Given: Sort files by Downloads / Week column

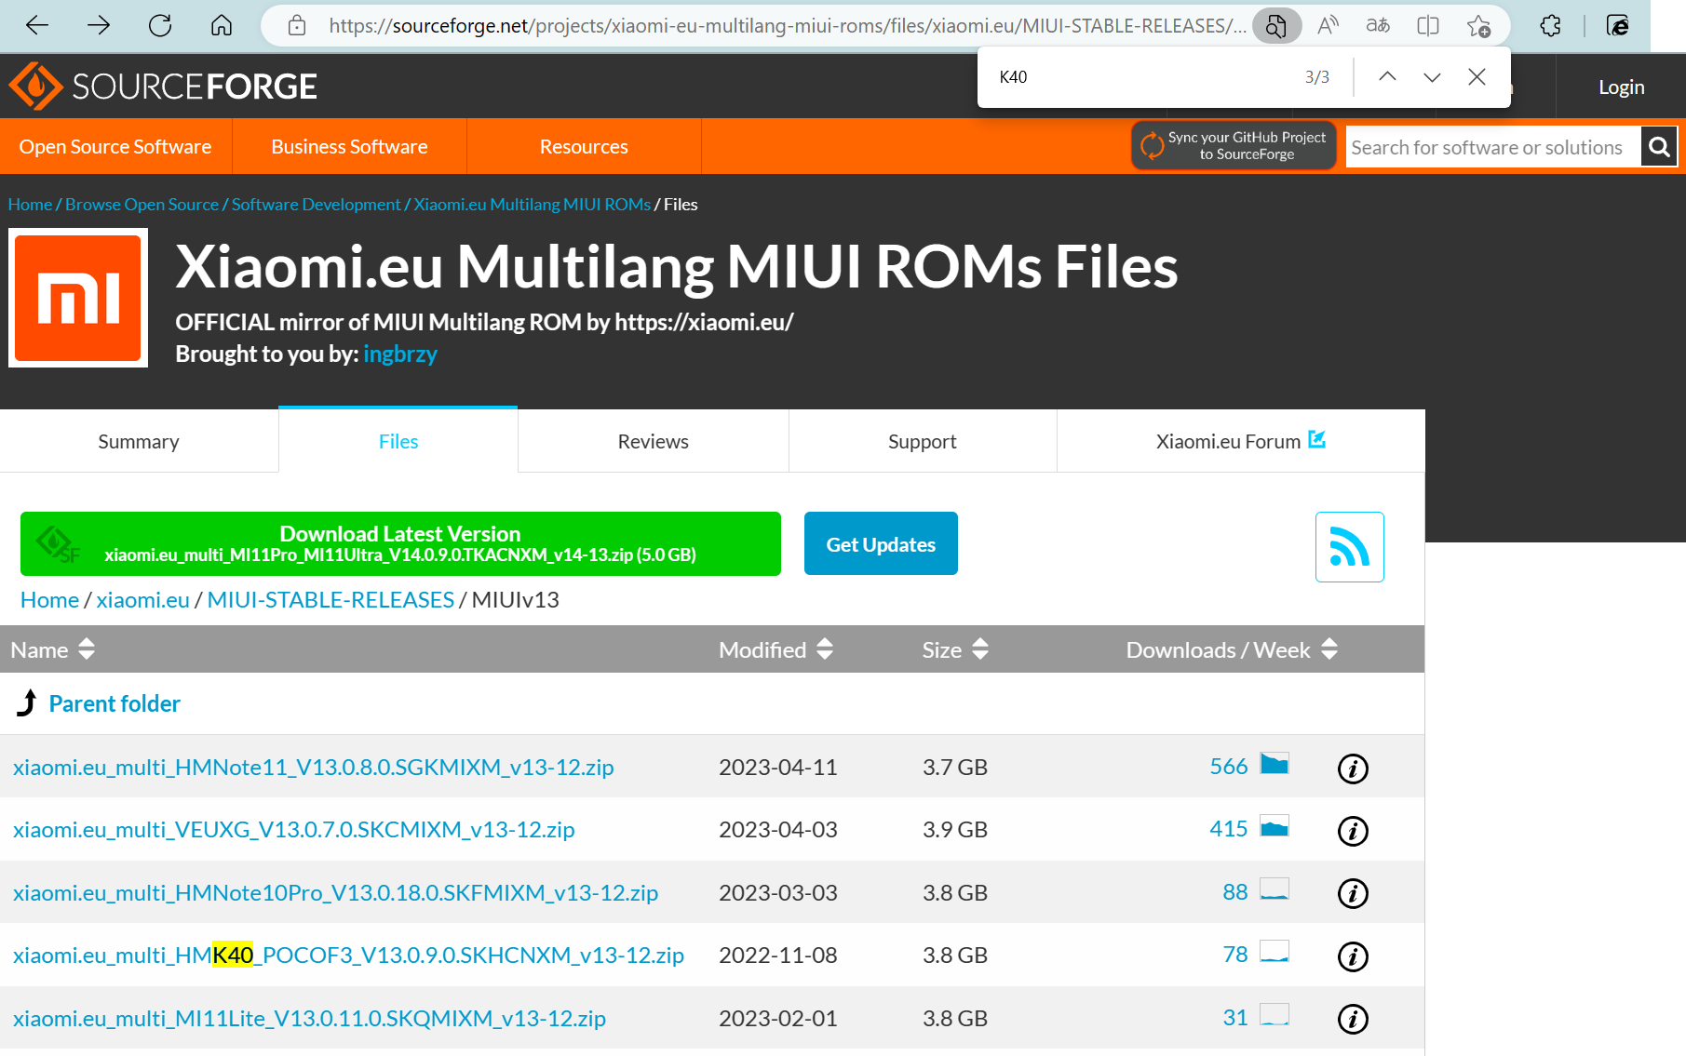Looking at the screenshot, I should click(x=1232, y=649).
